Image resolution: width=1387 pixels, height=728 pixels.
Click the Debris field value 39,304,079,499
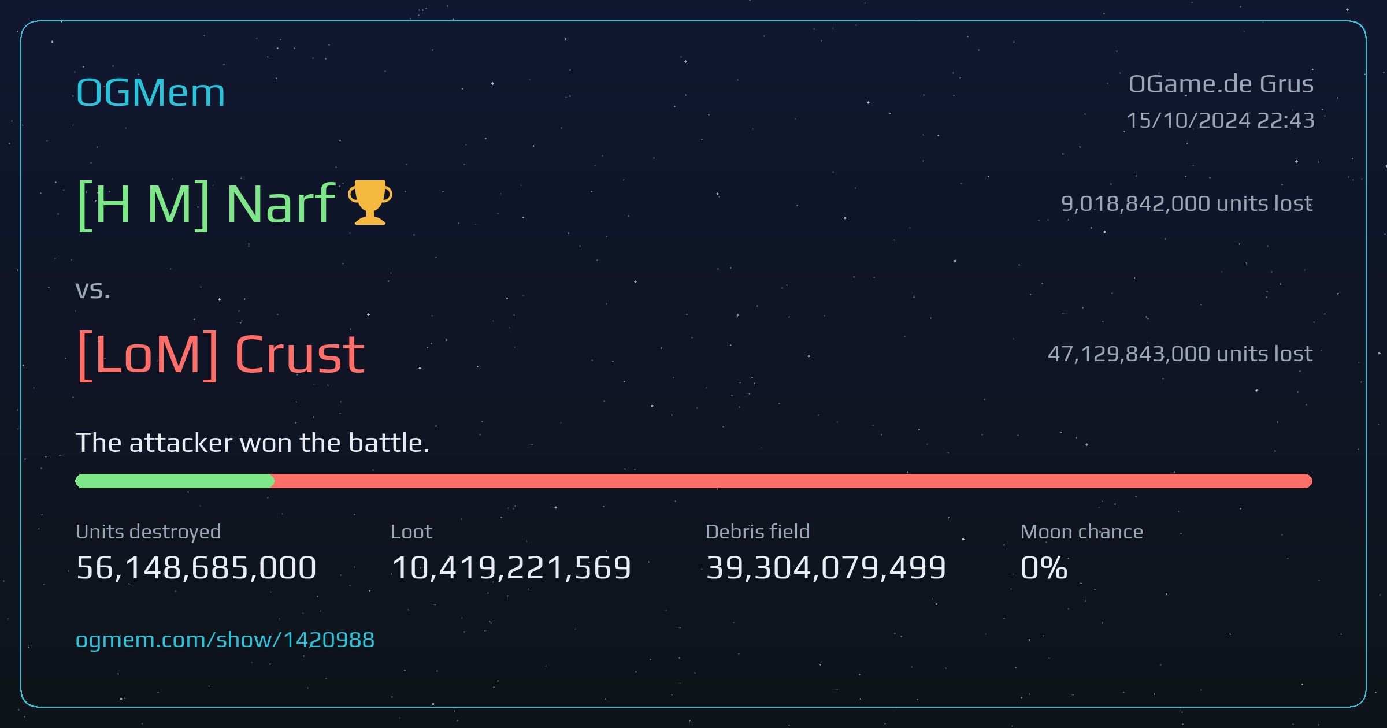tap(826, 567)
